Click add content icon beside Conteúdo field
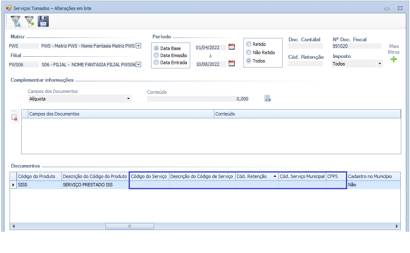This screenshot has height=253, width=410. pyautogui.click(x=268, y=99)
